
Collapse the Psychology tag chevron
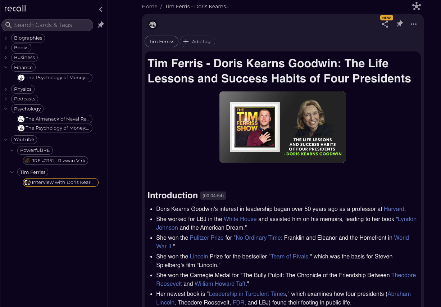pyautogui.click(x=6, y=109)
